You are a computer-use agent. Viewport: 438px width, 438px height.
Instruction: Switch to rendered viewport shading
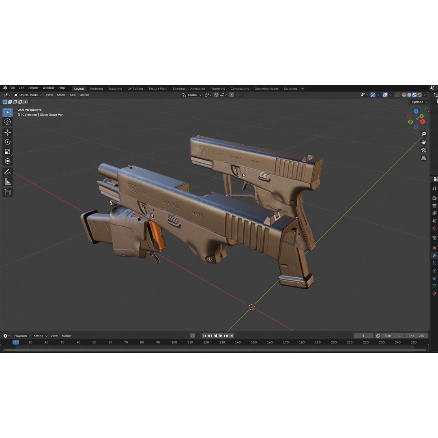pos(420,95)
